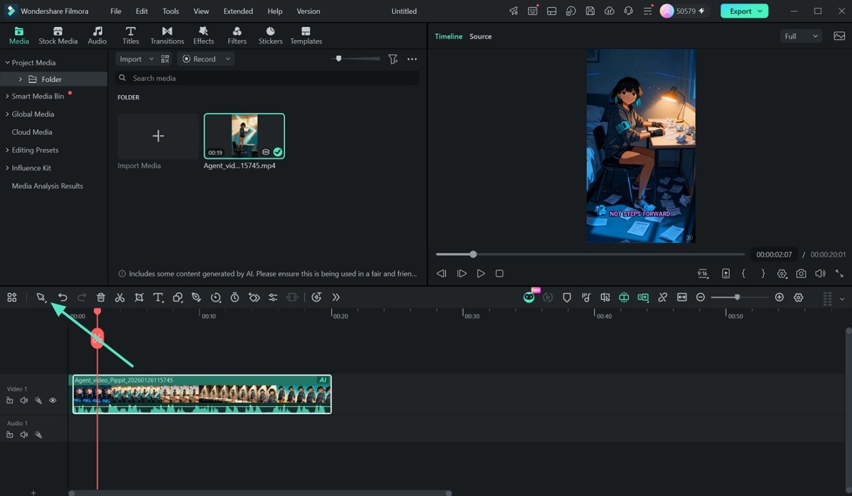Screen dimensions: 852x496
Task: Mute the Video 1 track
Action: [24, 400]
